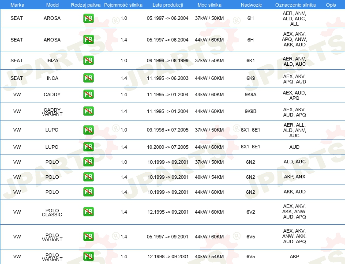Click the fuel icon in POLO CLASSIC row
This screenshot has height=264, width=345.
(88, 211)
